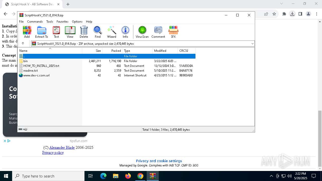Open the Options menu
The image size is (322, 181).
(x=77, y=22)
